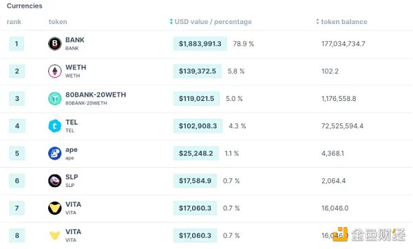
Task: Click the TEL token balance 72,525,594.4
Action: 342,126
